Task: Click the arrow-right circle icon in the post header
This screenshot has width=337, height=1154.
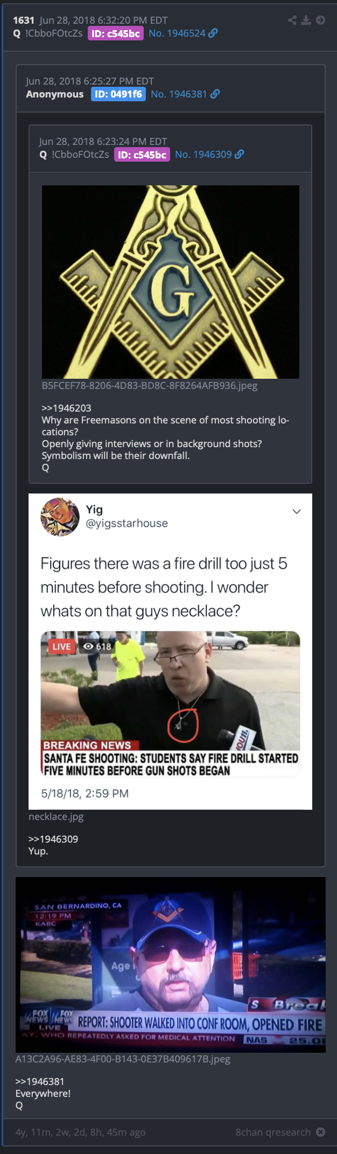Action: click(x=320, y=20)
